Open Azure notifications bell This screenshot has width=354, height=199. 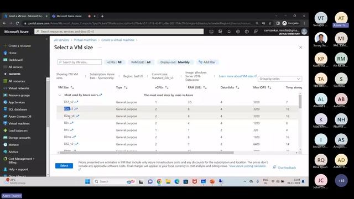coord(229,32)
